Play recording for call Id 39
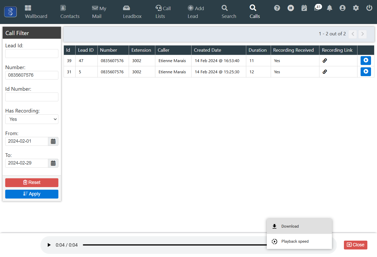The height and width of the screenshot is (257, 377). click(366, 60)
